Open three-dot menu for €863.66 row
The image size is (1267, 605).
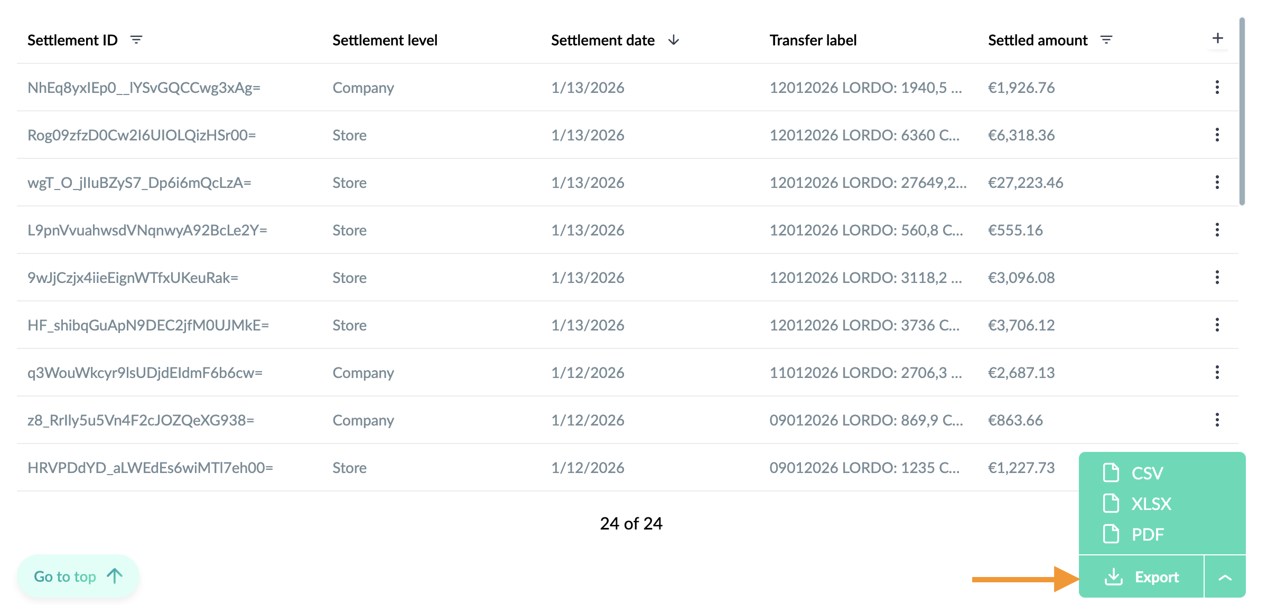click(x=1217, y=420)
